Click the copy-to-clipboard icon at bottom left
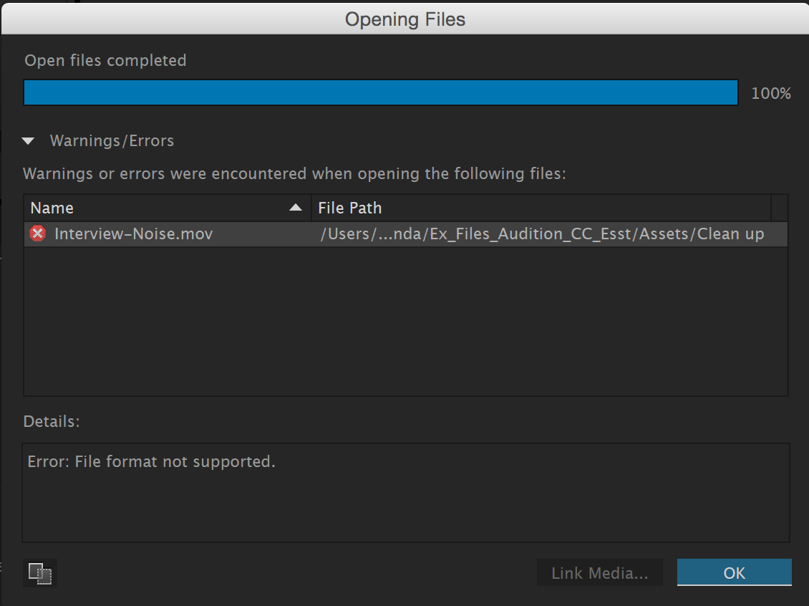 (x=39, y=573)
